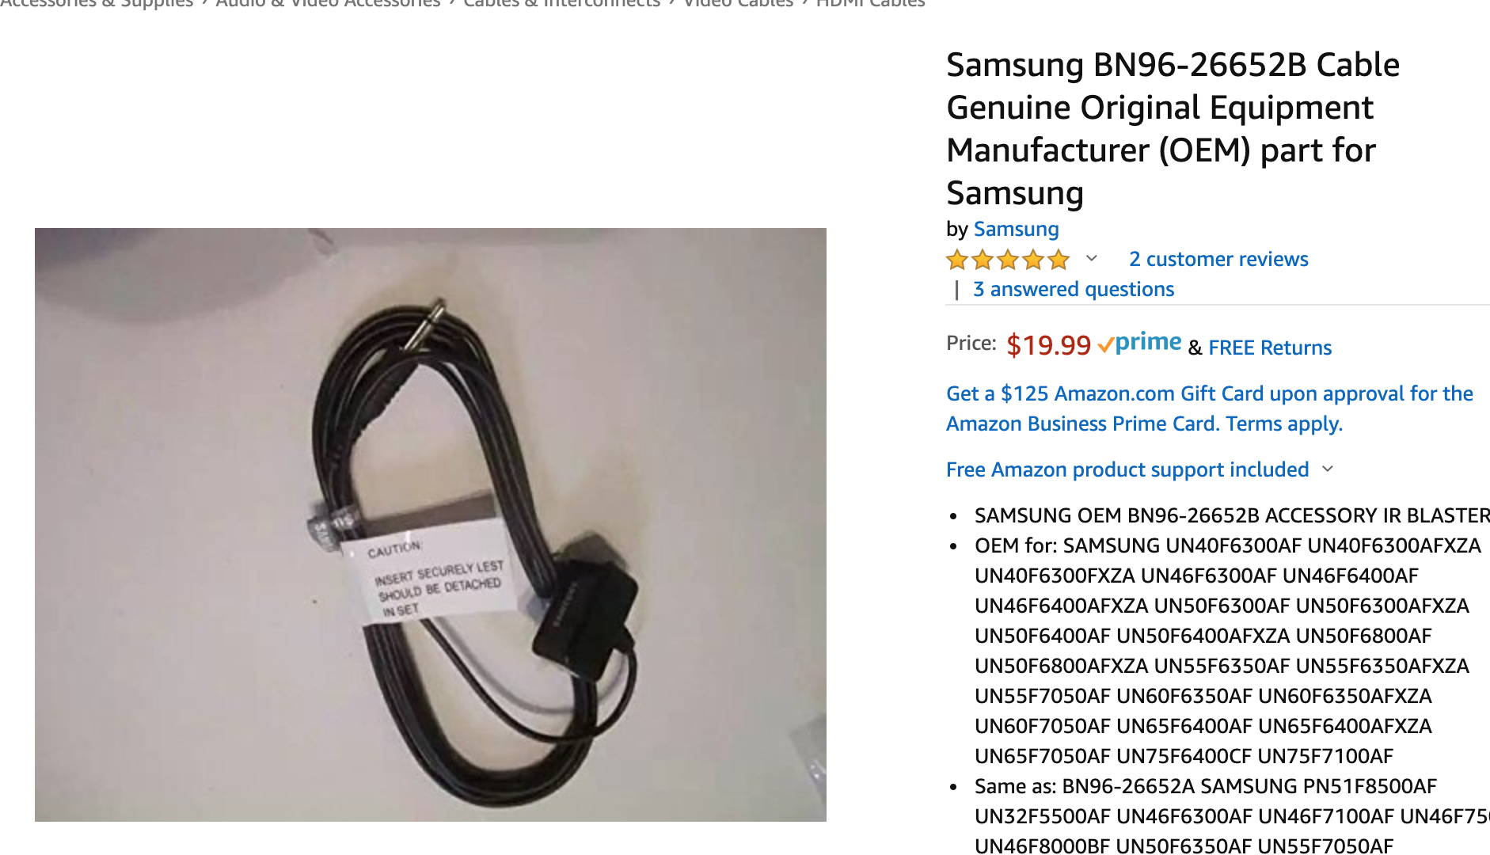Click Free Amazon product support included text
Image resolution: width=1490 pixels, height=855 pixels.
click(x=1127, y=469)
